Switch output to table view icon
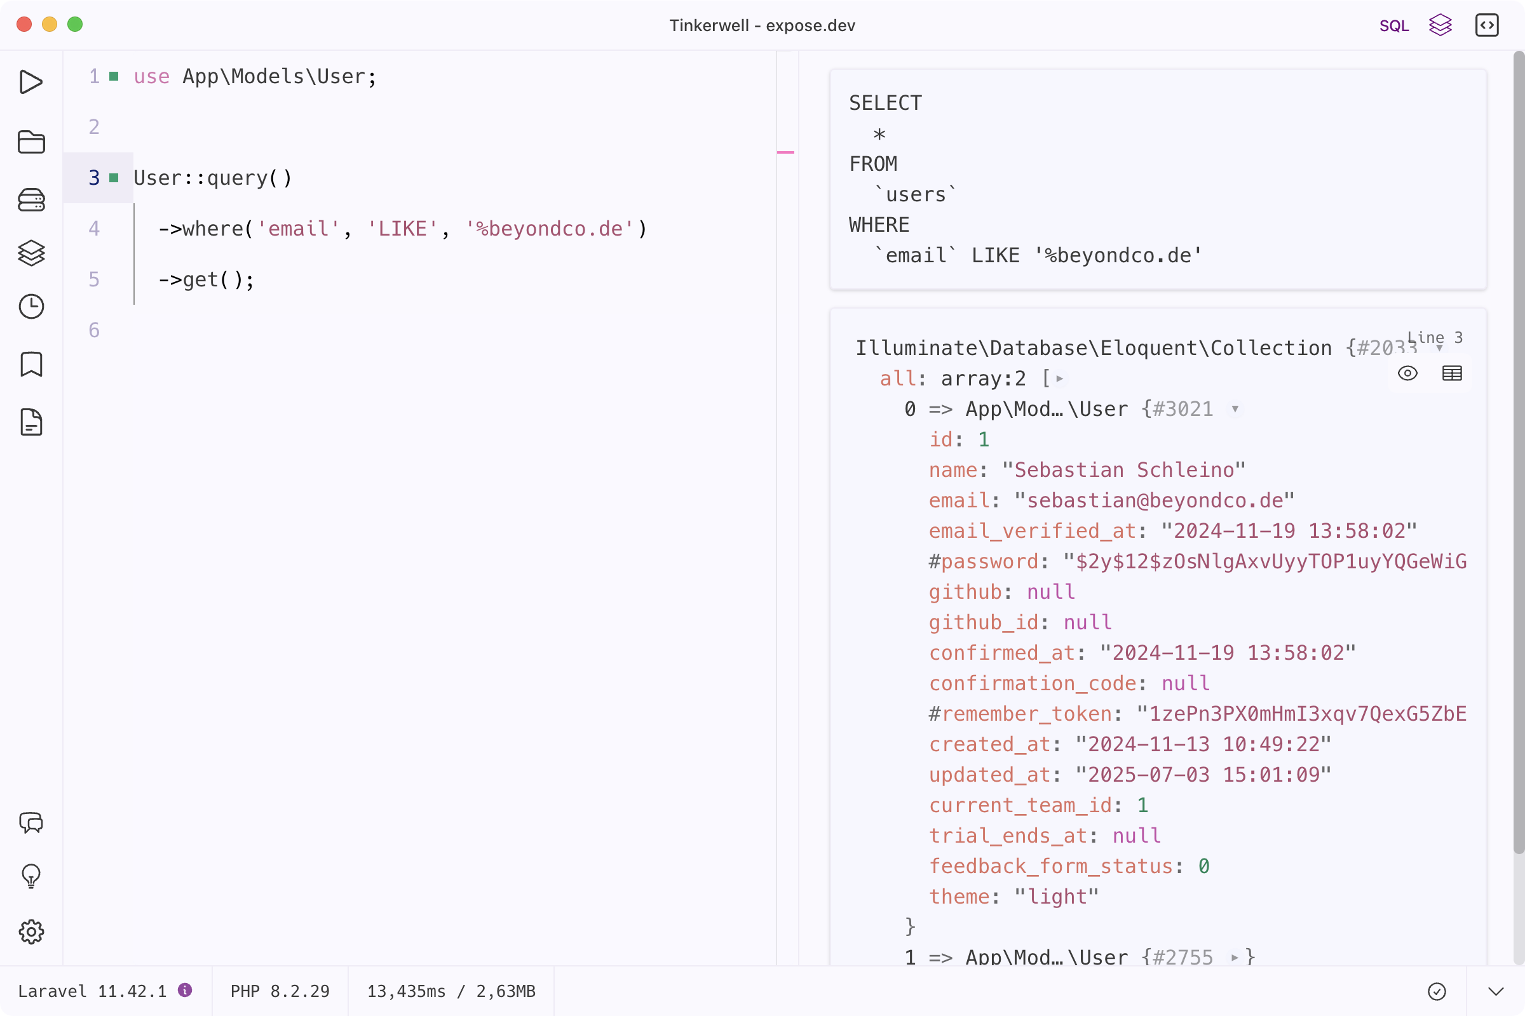1525x1016 pixels. point(1452,373)
